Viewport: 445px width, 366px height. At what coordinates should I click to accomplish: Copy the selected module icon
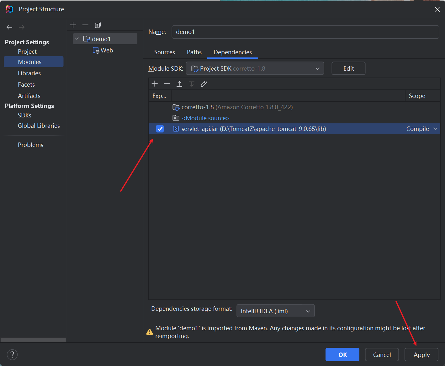98,25
